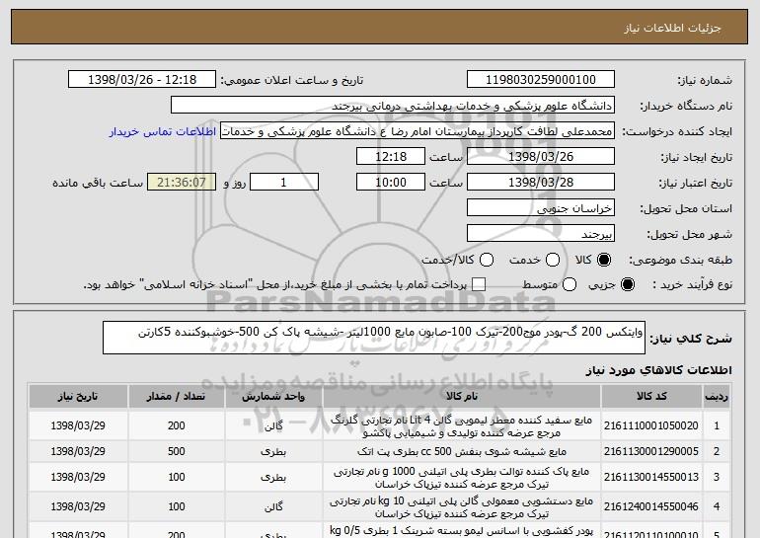
Task: Click the جزئیات اطلاعات نیاز page header
Action: (x=672, y=28)
